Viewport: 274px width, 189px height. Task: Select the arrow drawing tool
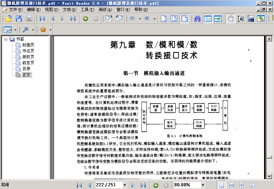coord(26,30)
